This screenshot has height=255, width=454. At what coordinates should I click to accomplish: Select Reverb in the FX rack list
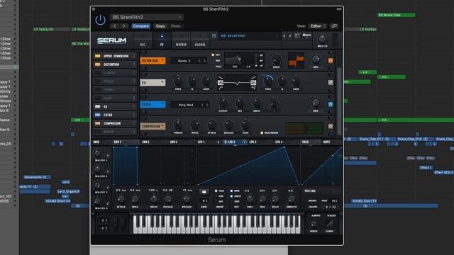[115, 132]
